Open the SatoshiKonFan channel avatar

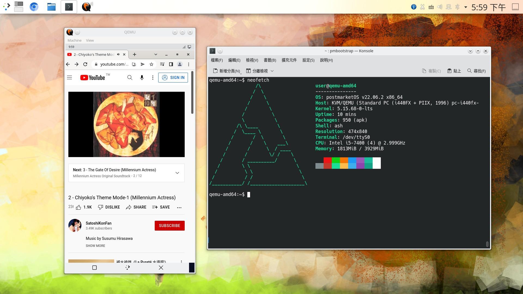coord(75,225)
